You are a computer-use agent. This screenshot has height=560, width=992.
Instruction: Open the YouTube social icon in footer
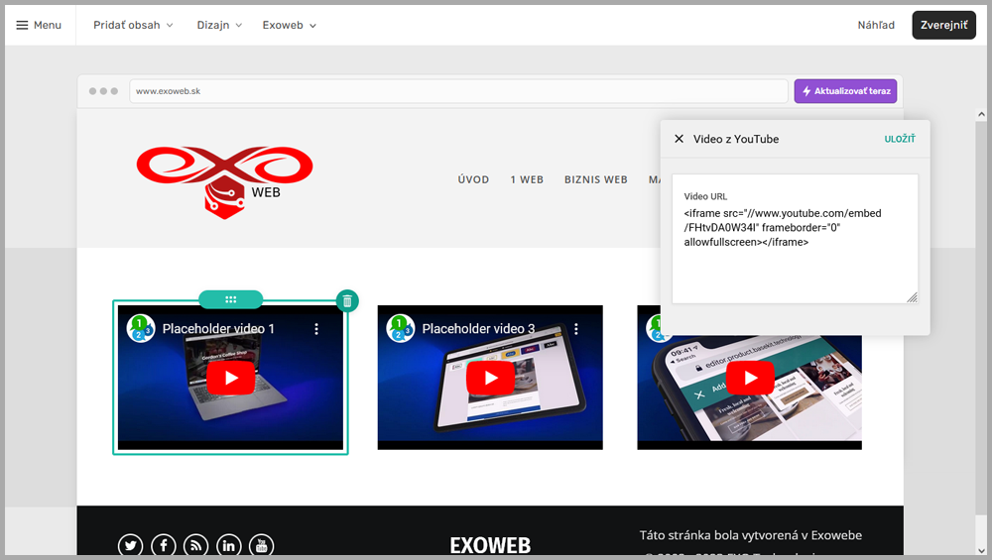click(x=261, y=545)
